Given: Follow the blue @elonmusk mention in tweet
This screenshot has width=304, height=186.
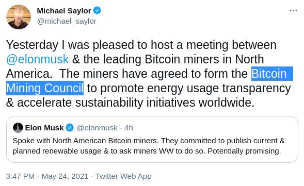Looking at the screenshot, I should (37, 59).
